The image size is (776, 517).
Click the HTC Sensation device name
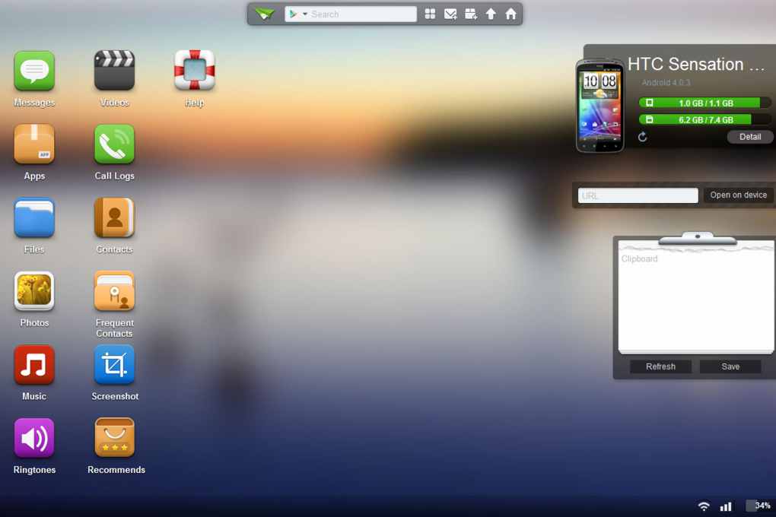(696, 65)
